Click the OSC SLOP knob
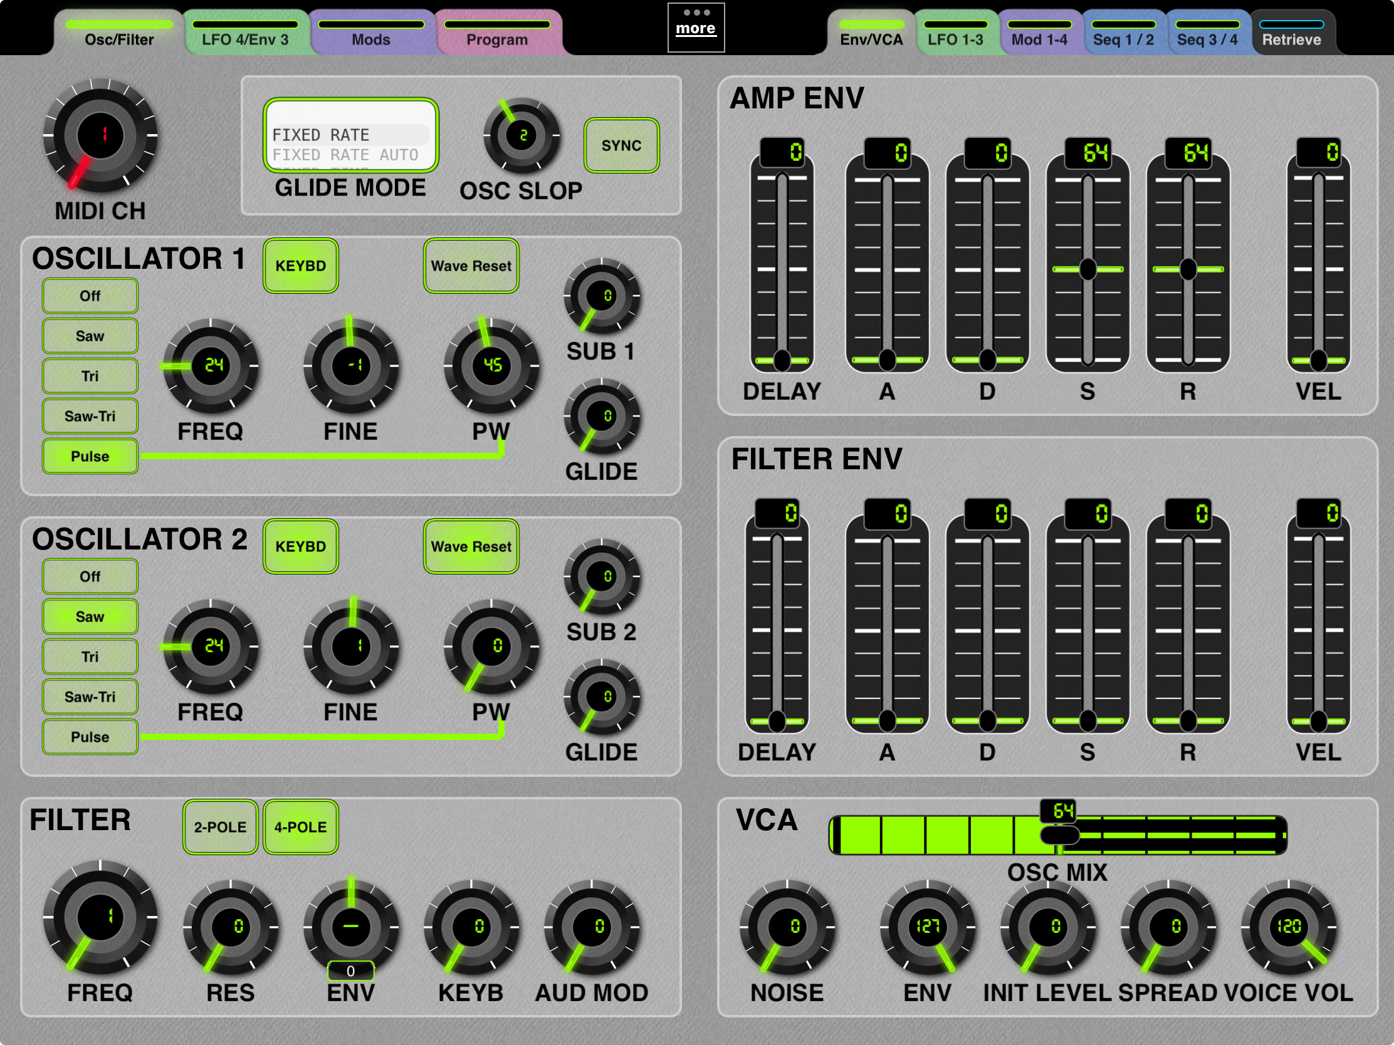This screenshot has width=1394, height=1045. point(521,135)
